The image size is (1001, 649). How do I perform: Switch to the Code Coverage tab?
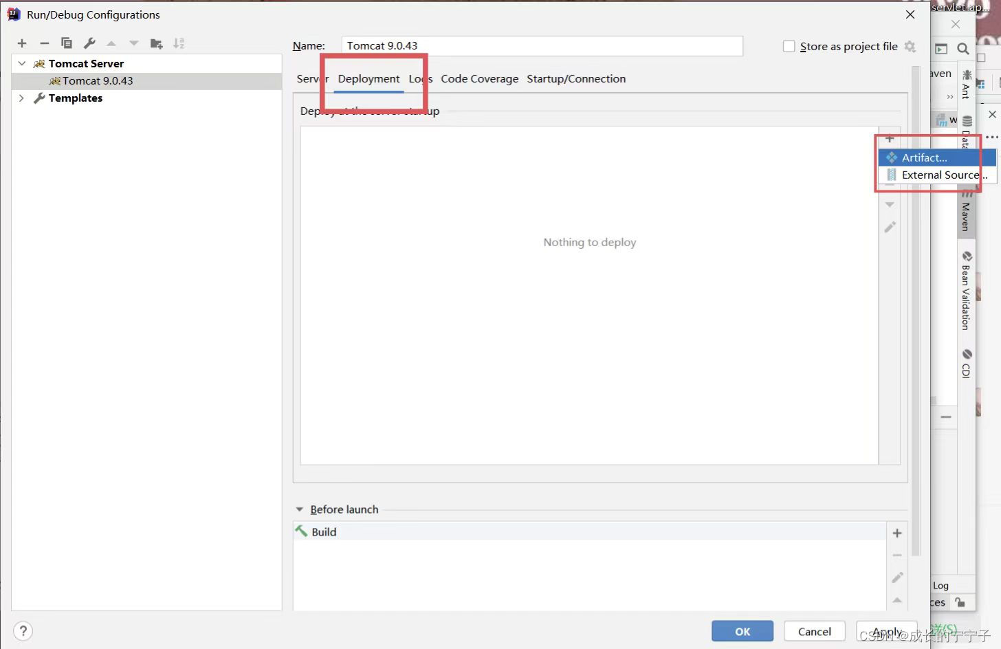(x=480, y=78)
